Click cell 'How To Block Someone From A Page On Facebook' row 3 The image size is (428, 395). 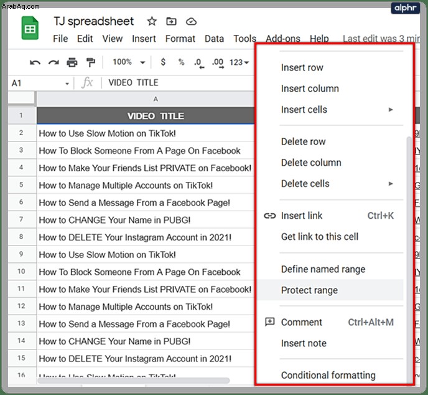pyautogui.click(x=146, y=151)
